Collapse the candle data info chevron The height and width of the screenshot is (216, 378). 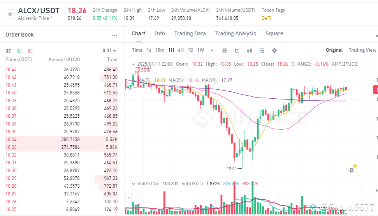(x=133, y=64)
